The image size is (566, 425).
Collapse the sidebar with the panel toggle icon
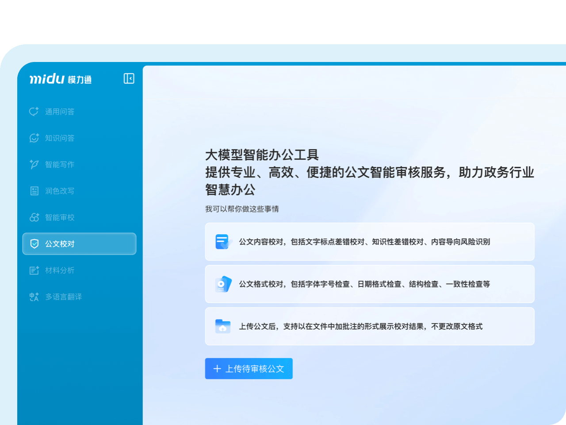[129, 78]
